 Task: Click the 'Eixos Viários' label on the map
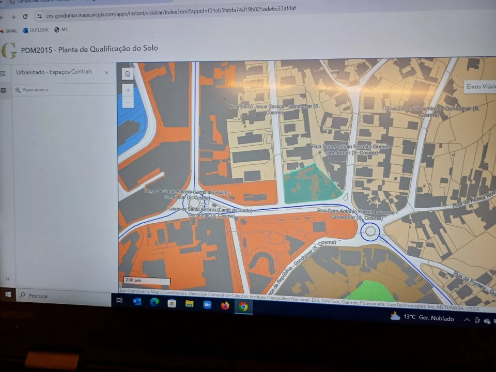[x=481, y=87]
